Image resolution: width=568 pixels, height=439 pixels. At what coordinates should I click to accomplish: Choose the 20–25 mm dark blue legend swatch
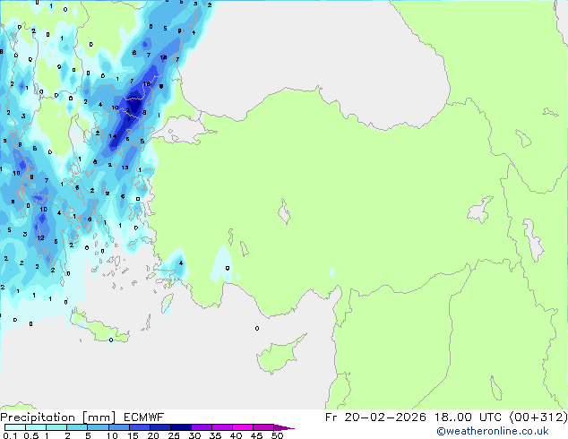[x=159, y=427]
